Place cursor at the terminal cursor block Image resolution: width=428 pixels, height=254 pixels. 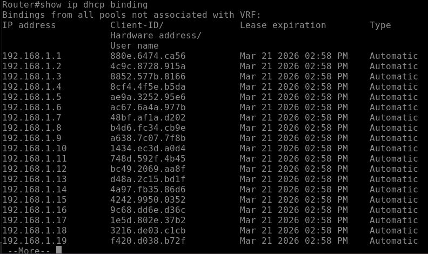(x=59, y=250)
